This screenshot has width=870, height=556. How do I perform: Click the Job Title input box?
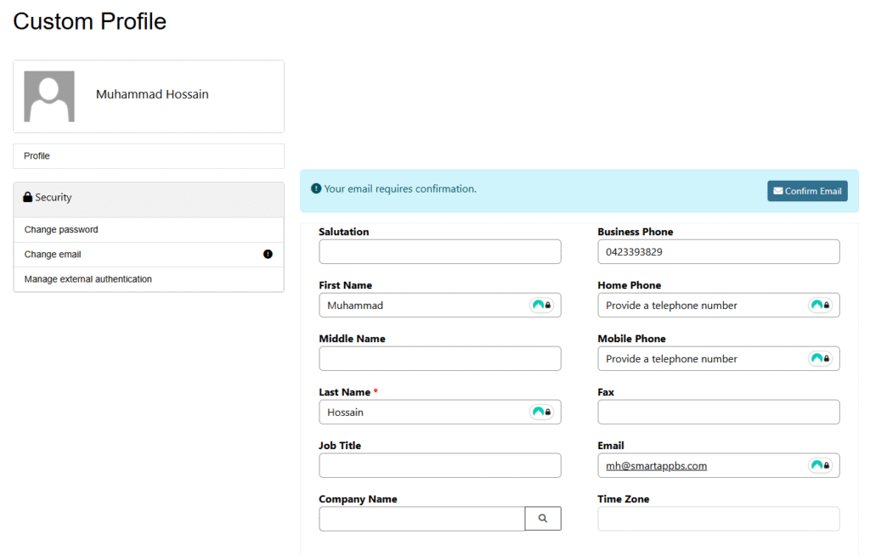[439, 466]
